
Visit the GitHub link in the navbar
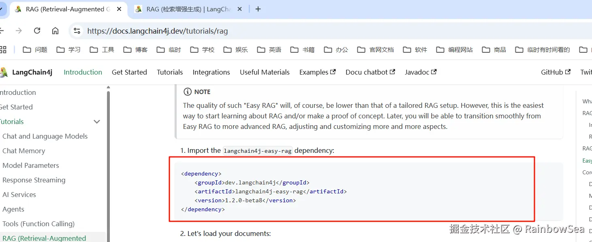coord(556,72)
